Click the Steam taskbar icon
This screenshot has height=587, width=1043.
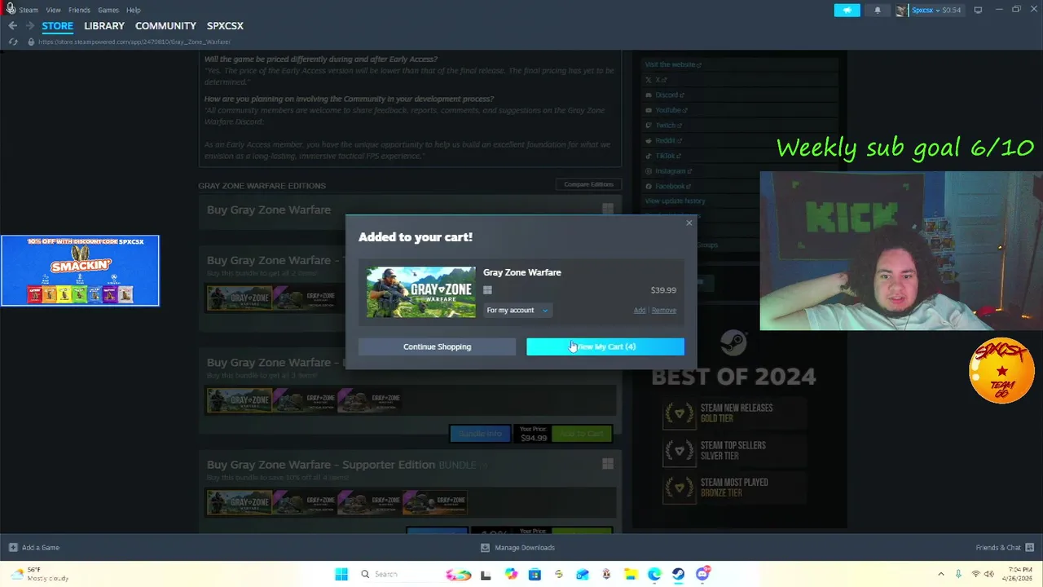click(678, 574)
